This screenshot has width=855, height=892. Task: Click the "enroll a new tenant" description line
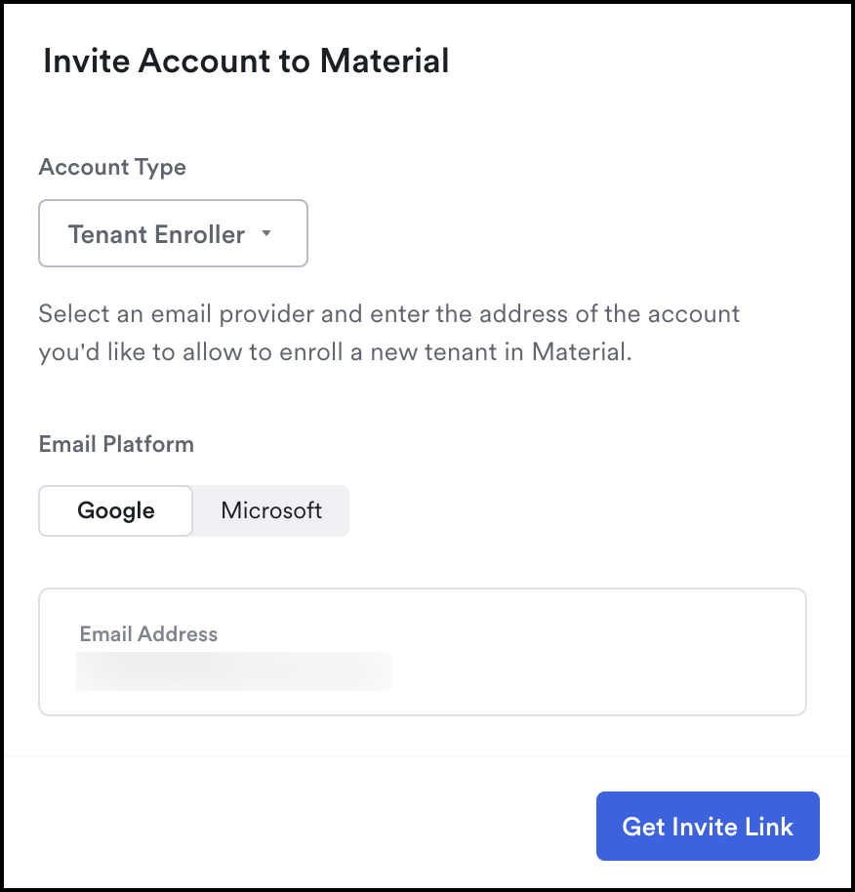[335, 352]
